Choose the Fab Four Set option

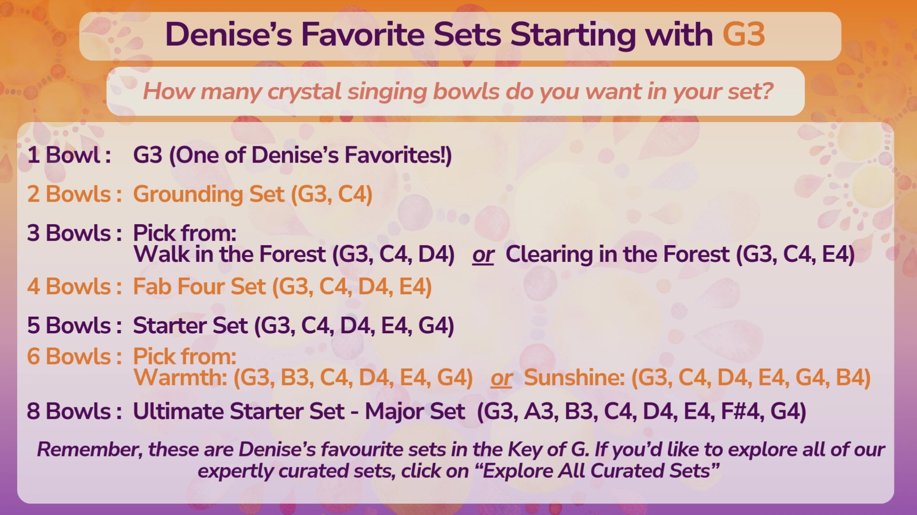click(x=282, y=287)
